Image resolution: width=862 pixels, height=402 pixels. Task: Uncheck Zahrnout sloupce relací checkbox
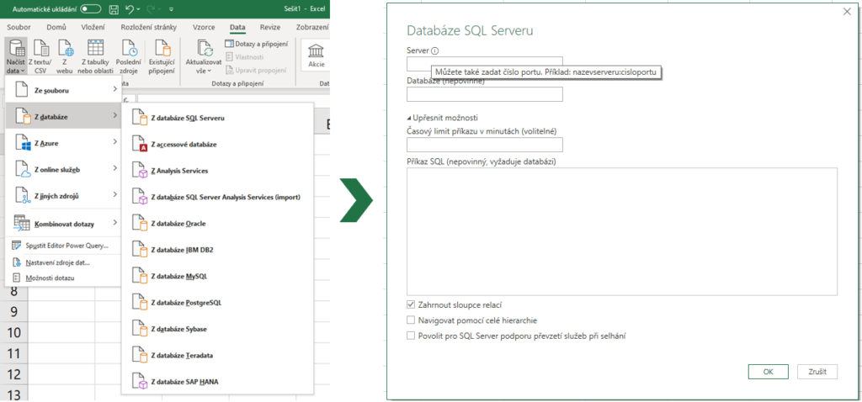click(411, 304)
